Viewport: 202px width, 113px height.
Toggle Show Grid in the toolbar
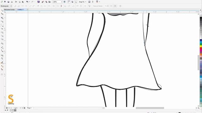(72, 2)
